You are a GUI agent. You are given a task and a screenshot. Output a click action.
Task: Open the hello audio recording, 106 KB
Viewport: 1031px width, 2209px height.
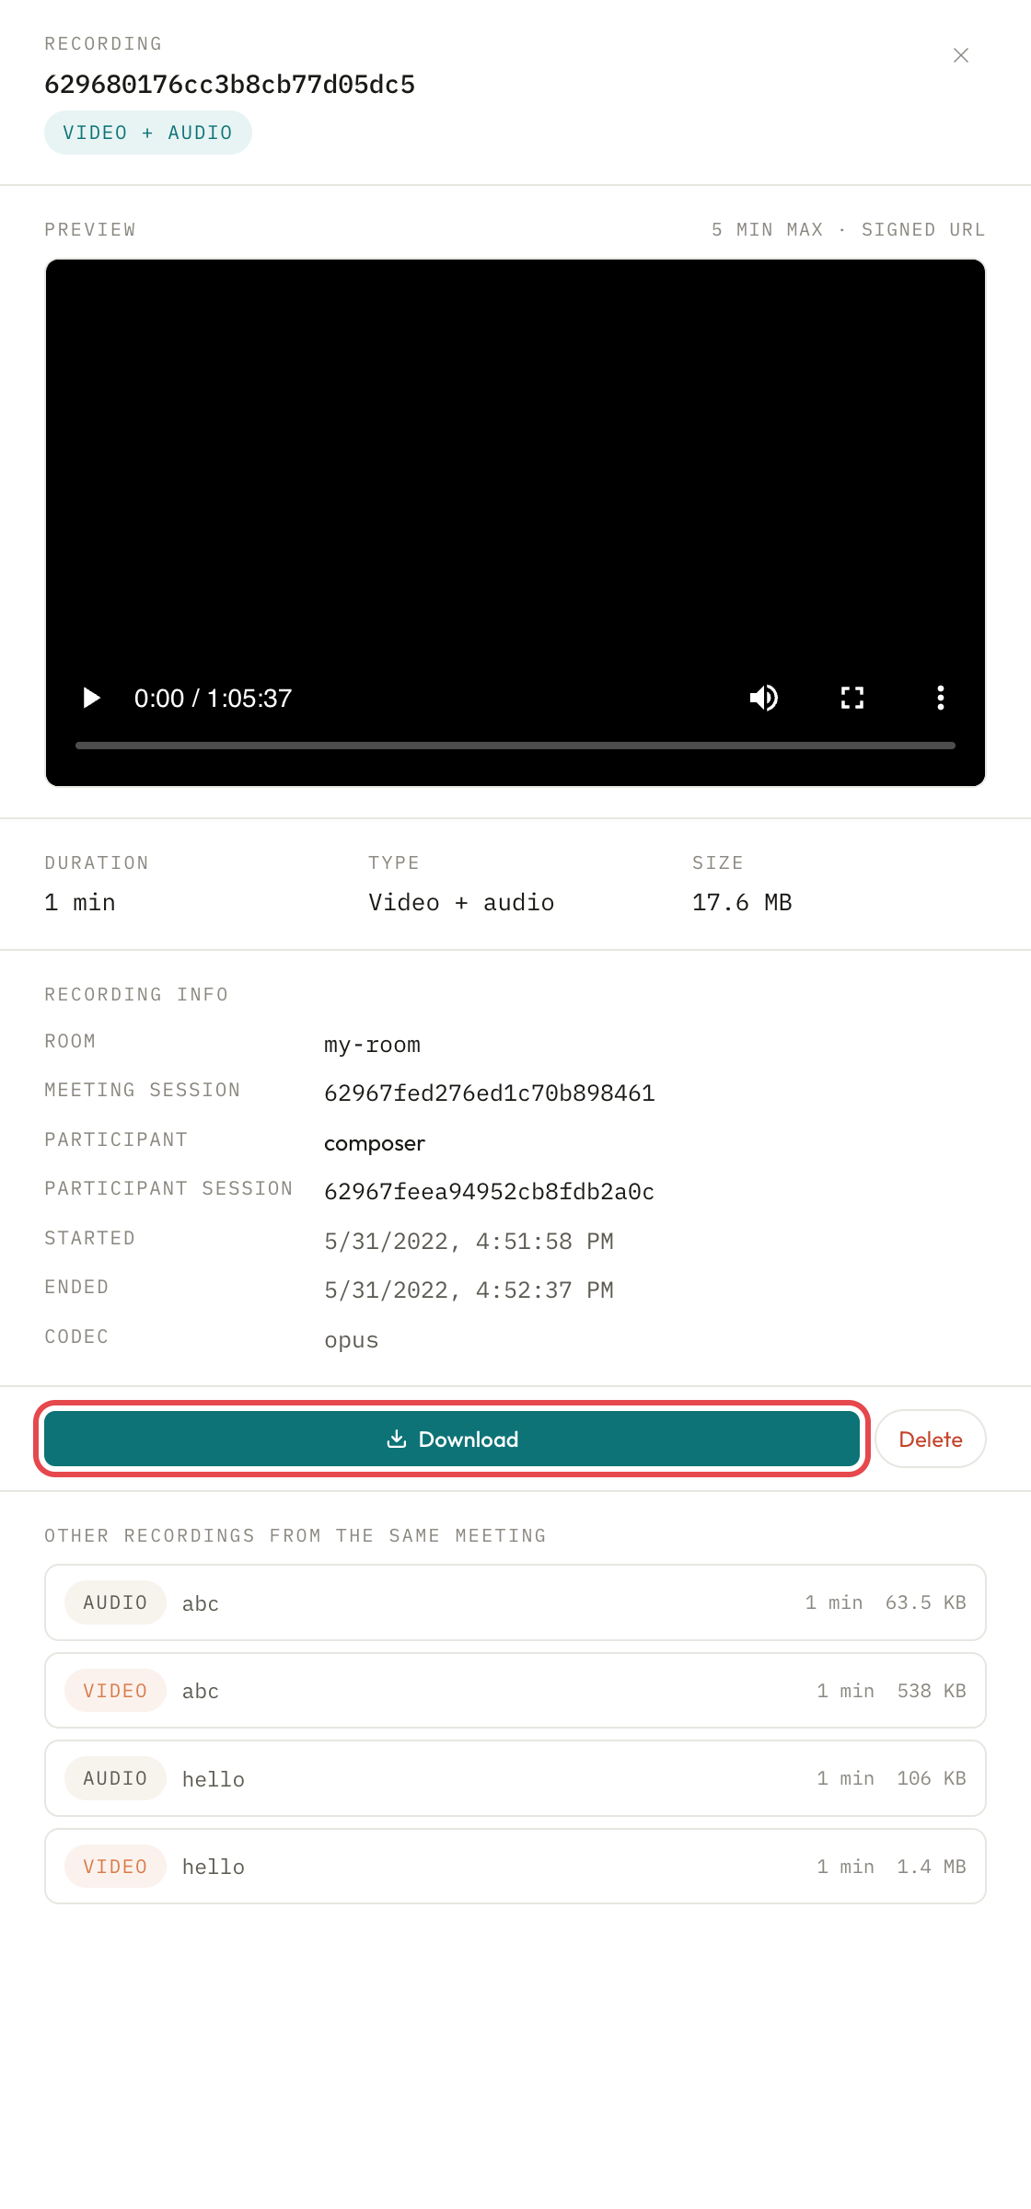tap(515, 1778)
